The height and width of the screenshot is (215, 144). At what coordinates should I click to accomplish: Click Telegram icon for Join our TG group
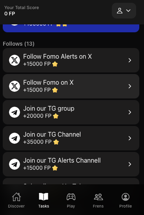point(15,112)
